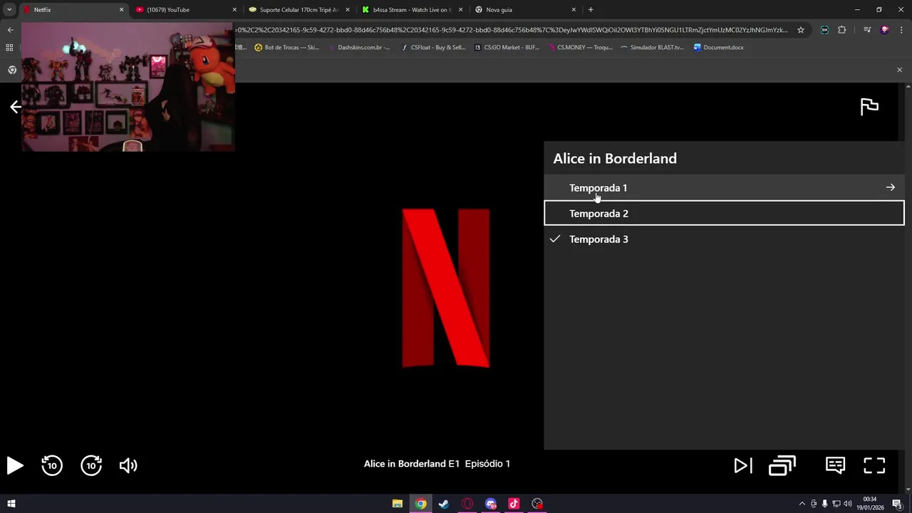Open File Explorer from the taskbar
Viewport: 912px width, 513px height.
click(x=398, y=504)
